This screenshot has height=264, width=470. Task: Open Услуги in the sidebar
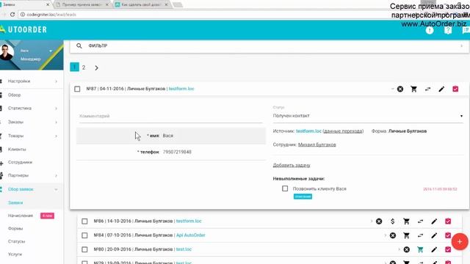pyautogui.click(x=15, y=254)
